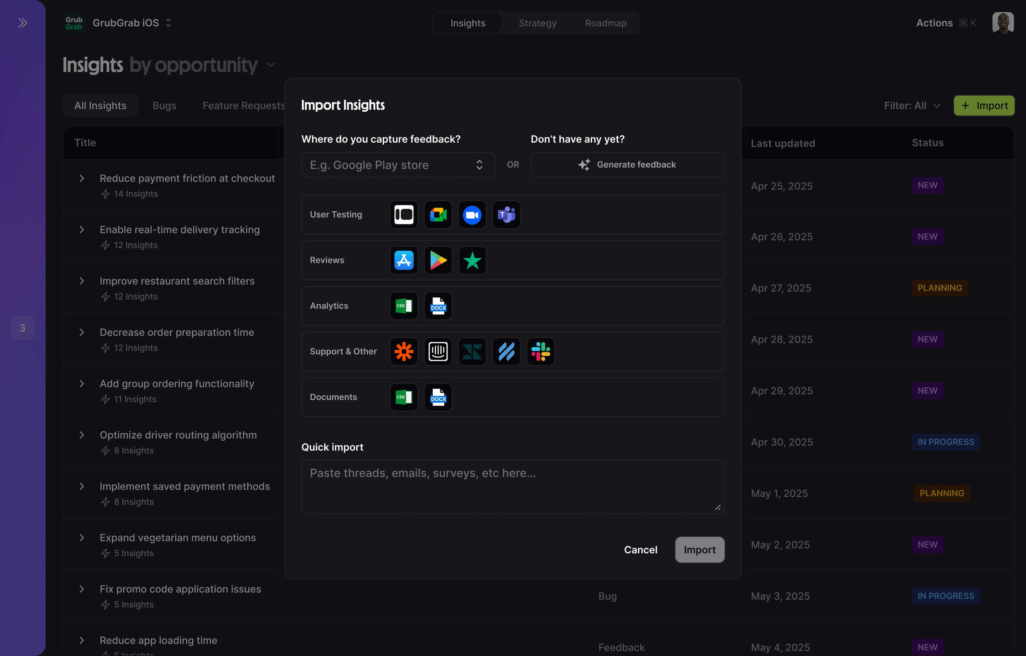Open the Filter: All dropdown

click(x=911, y=106)
